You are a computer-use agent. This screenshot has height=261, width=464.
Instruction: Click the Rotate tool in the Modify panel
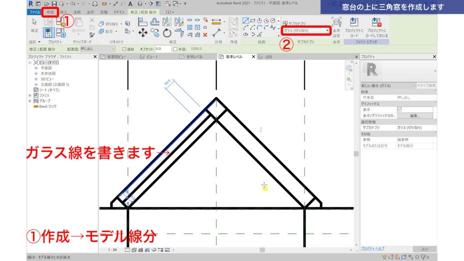pyautogui.click(x=166, y=33)
